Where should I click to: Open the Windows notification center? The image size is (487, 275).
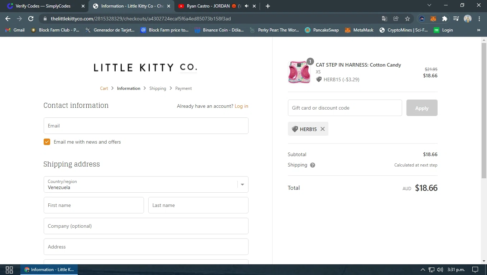[x=475, y=270]
